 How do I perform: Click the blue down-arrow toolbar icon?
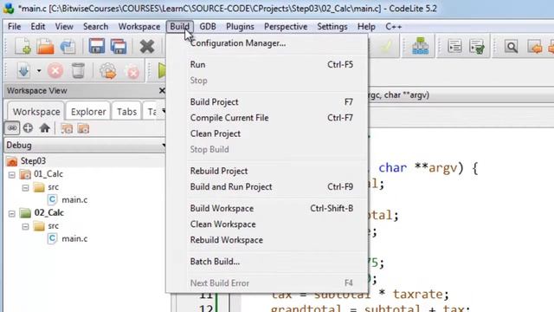pos(23,71)
